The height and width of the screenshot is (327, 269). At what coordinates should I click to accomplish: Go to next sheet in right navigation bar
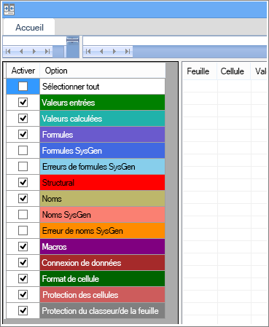pyautogui.click(x=114, y=51)
